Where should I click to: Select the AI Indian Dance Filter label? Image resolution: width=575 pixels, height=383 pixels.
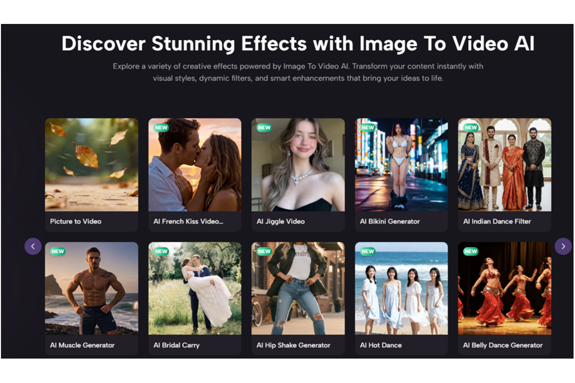[497, 222]
